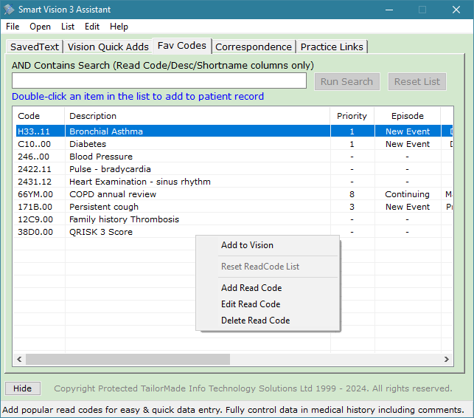Click the horizontal scrollbar thumb
The height and width of the screenshot is (418, 474).
click(x=128, y=359)
